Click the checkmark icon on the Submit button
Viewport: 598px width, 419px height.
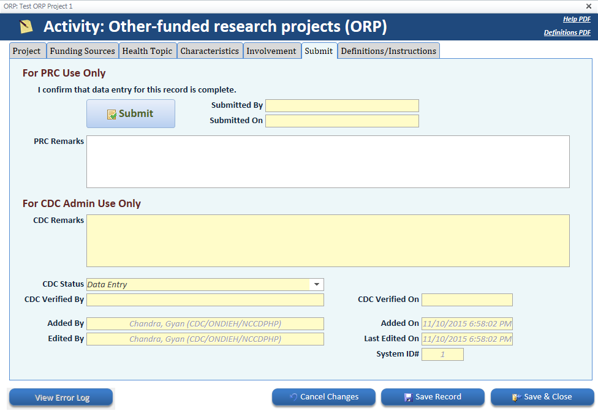pyautogui.click(x=112, y=115)
